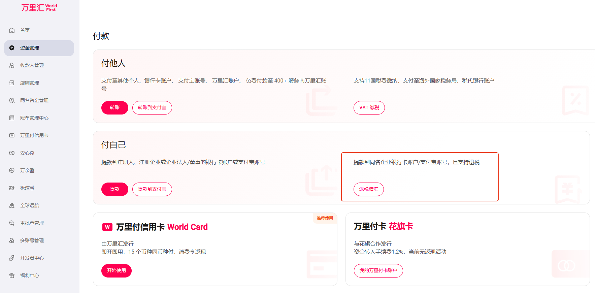Click the person icon beside 收款人管理
595x293 pixels.
tap(12, 65)
